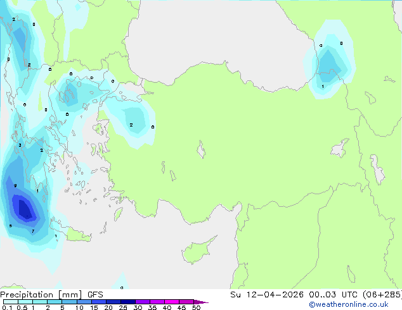Click the 35–40 mm violet legend swatch

point(157,302)
